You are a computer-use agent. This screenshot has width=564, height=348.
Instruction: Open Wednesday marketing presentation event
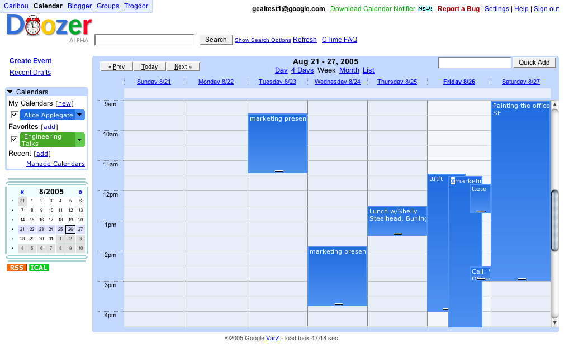pos(338,277)
